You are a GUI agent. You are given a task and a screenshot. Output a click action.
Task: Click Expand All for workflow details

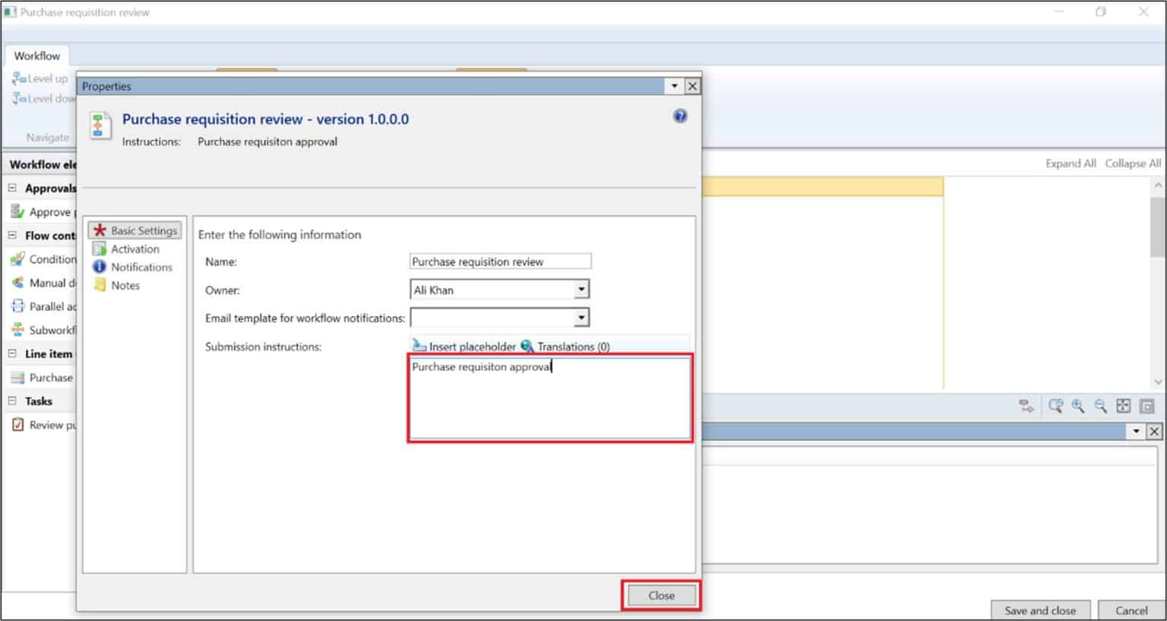[1071, 163]
